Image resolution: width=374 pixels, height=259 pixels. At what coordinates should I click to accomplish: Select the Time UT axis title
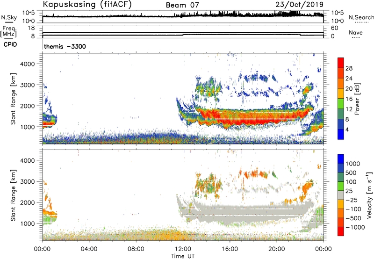(183, 256)
